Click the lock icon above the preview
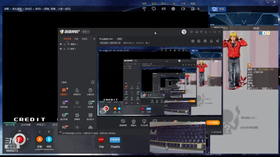This screenshot has height=157, width=280. tap(199, 41)
